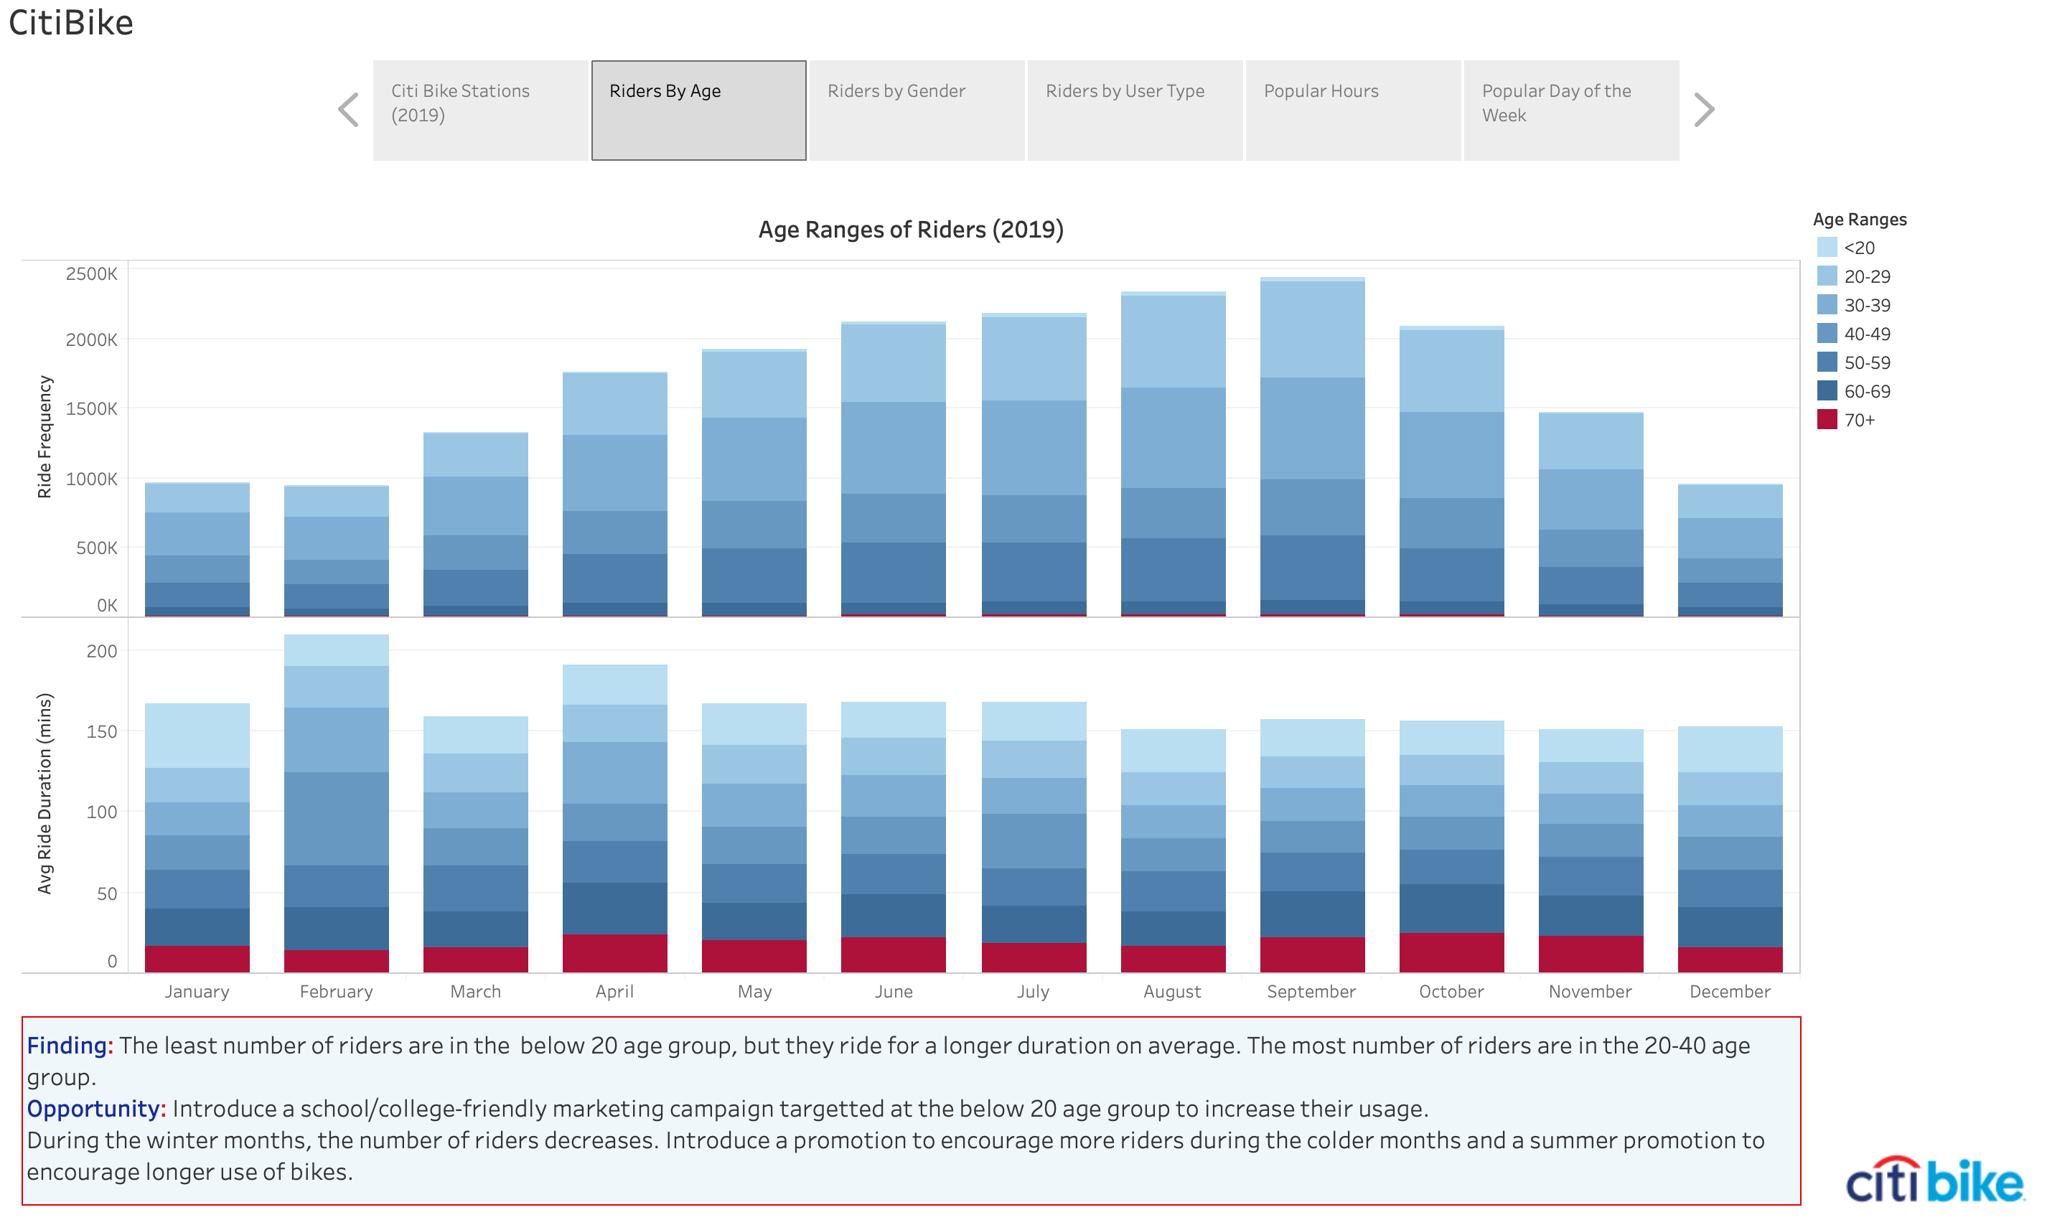Go to next story point with right arrow

tap(1704, 111)
